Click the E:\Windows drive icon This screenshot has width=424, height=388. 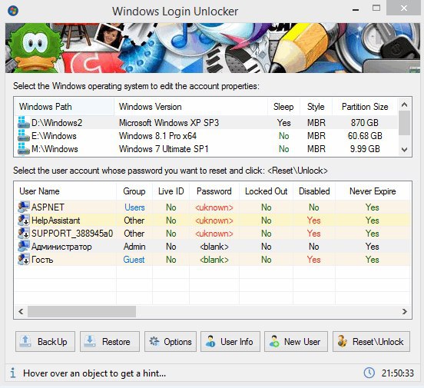[x=24, y=135]
